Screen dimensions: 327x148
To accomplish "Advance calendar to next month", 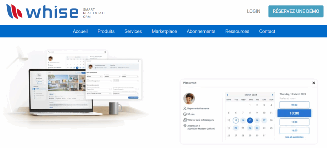I will pos(272,95).
